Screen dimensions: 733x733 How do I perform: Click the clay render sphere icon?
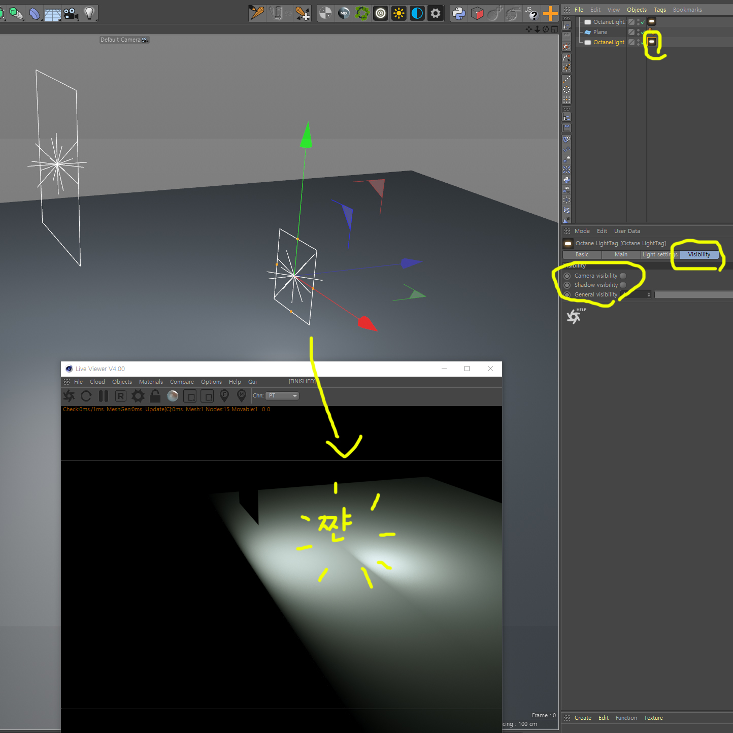click(173, 396)
